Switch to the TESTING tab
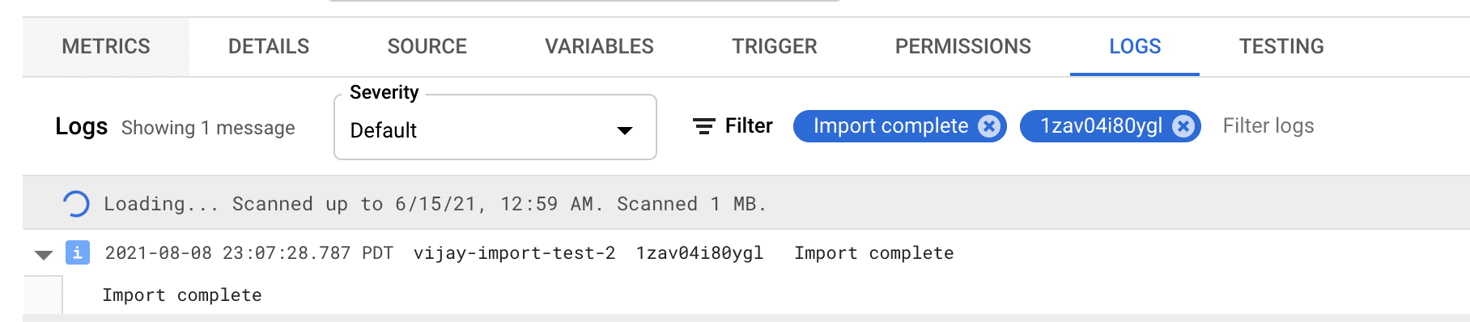 click(x=1281, y=46)
